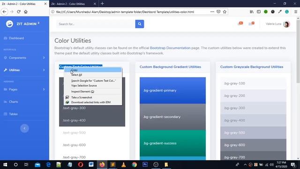Expand the Utilities submenu chevron
This screenshot has height=169, width=300.
pos(44,70)
